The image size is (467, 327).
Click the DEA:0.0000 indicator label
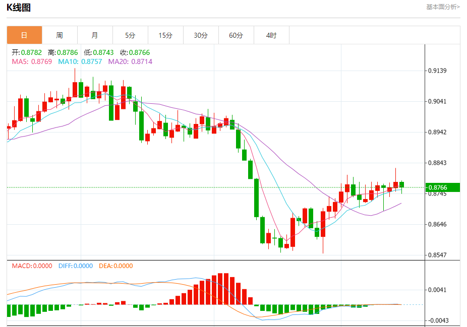coord(116,266)
